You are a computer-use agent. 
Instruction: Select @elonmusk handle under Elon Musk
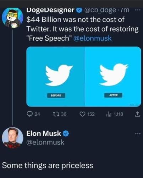coord(45,142)
